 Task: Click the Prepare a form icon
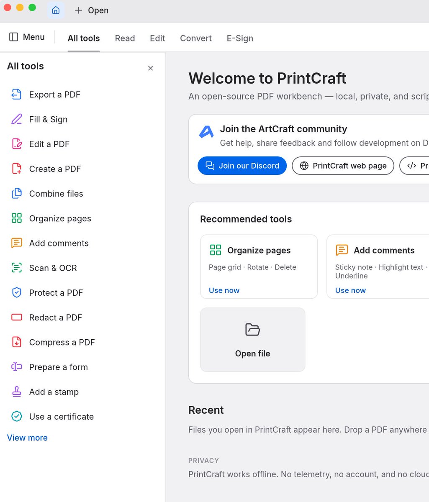coord(16,367)
